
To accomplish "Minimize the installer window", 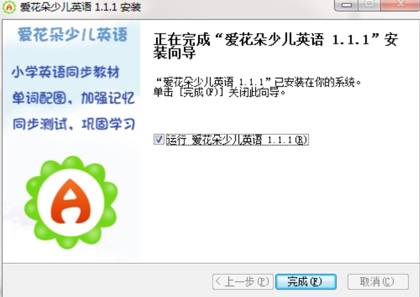I will [346, 5].
